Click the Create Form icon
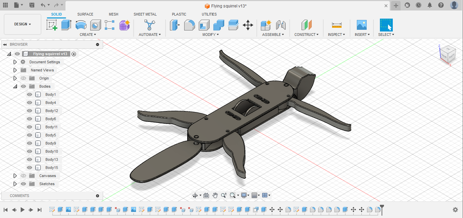 click(x=124, y=25)
